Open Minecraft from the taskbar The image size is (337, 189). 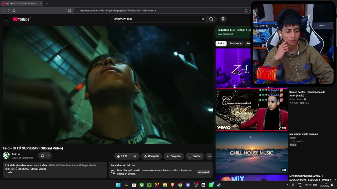tap(149, 185)
